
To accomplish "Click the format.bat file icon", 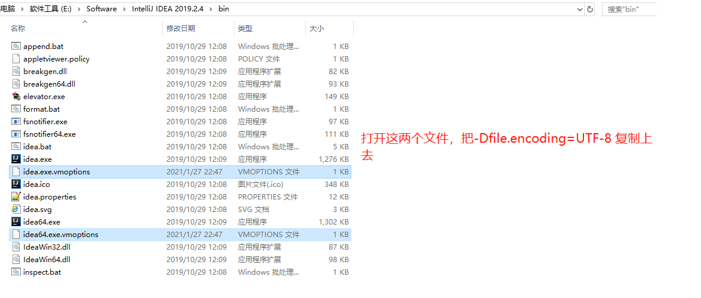I will pos(16,109).
